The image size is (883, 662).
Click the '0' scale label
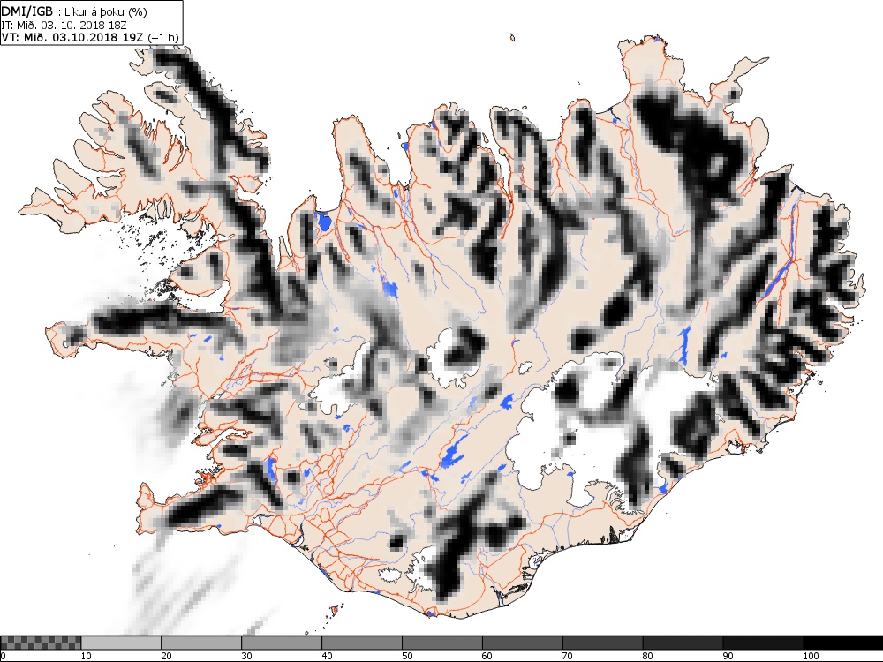[4, 656]
